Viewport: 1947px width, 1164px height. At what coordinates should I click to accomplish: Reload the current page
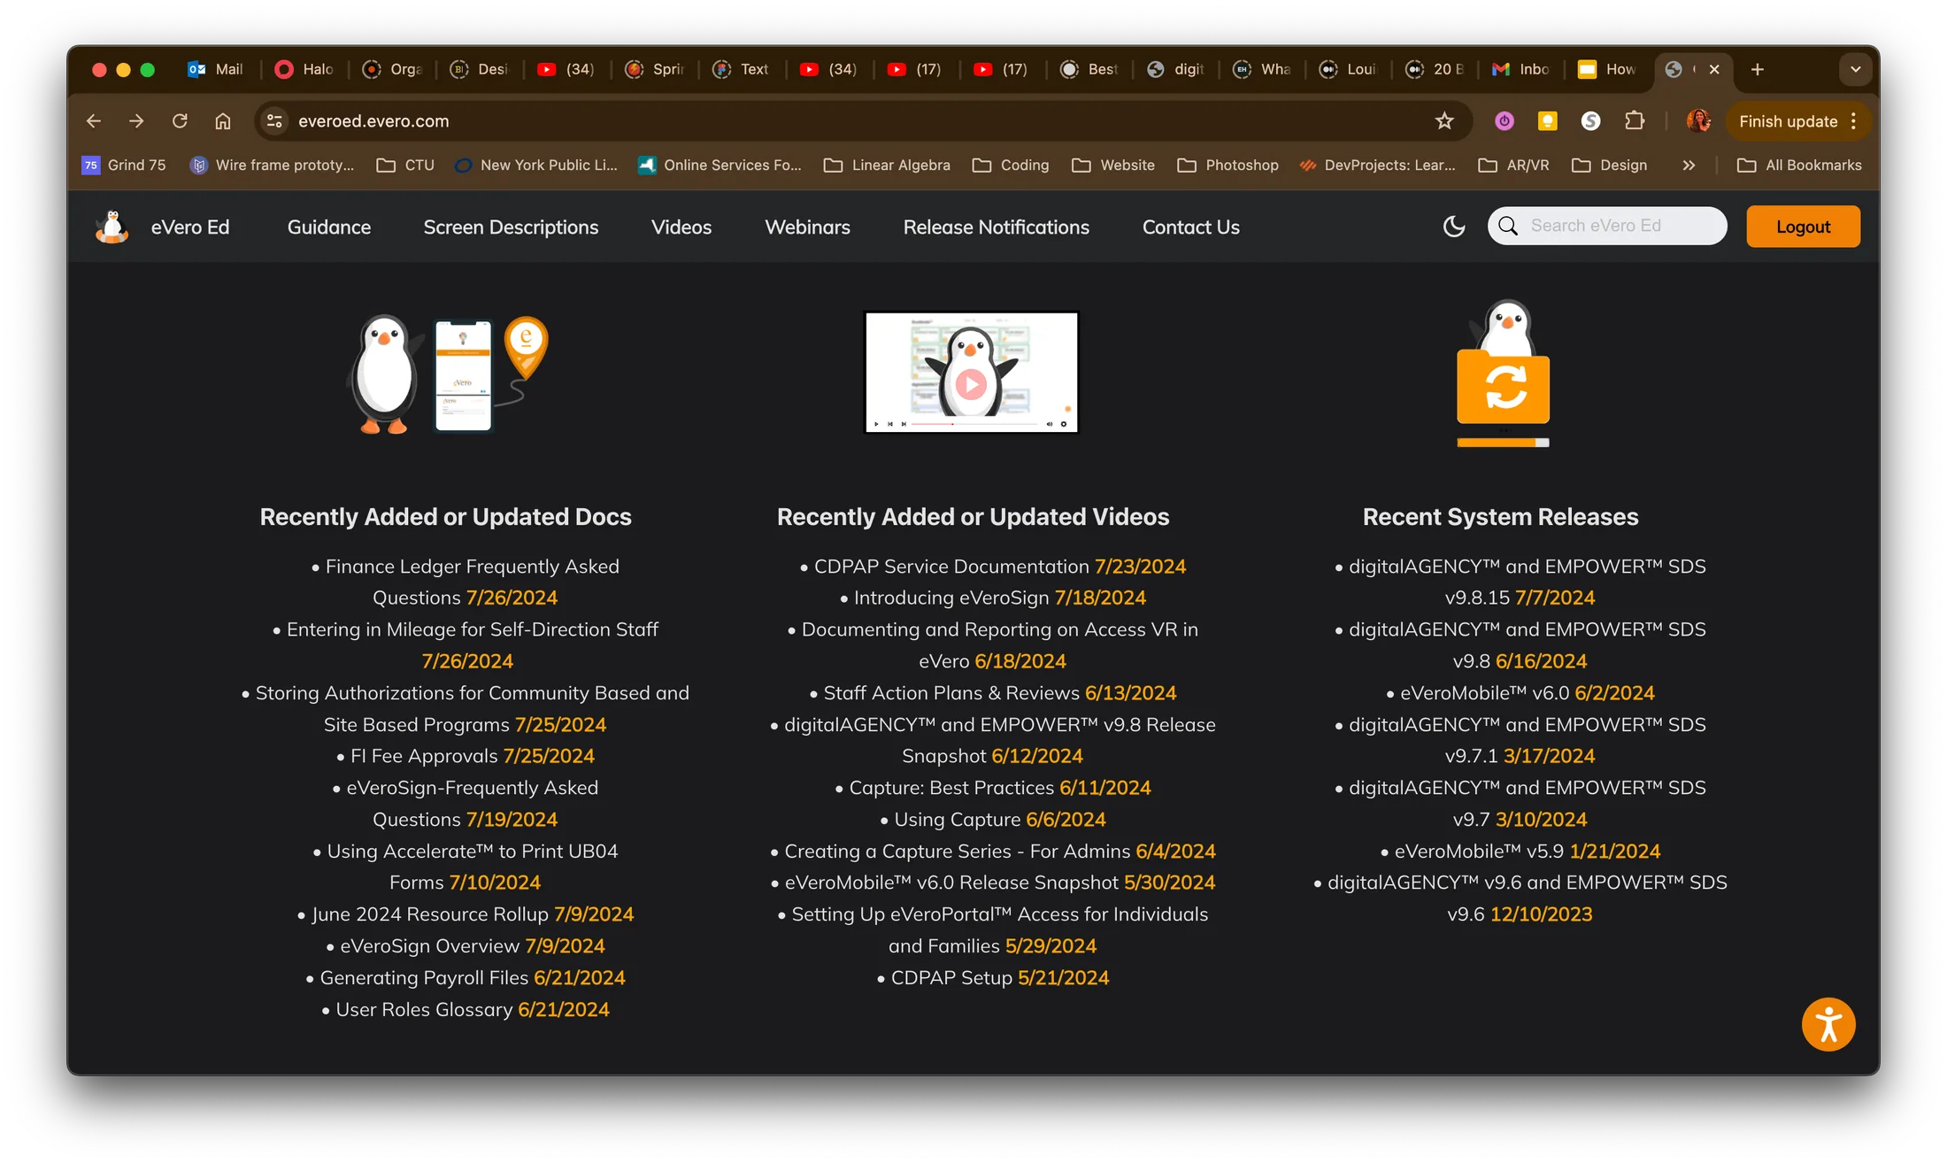180,121
